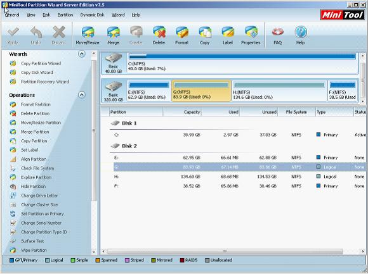Click the horizontal scrollbar of partition list
The height and width of the screenshot is (274, 368).
pyautogui.click(x=225, y=252)
